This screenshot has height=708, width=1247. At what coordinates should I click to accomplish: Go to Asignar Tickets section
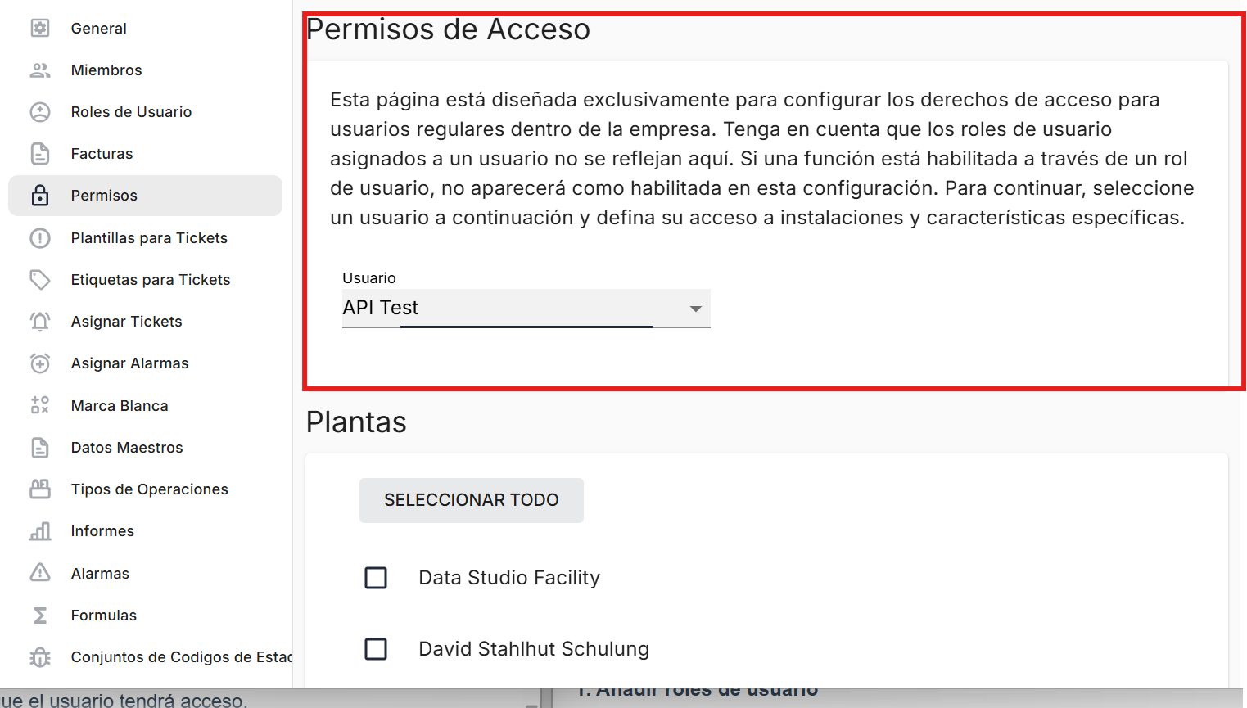126,322
